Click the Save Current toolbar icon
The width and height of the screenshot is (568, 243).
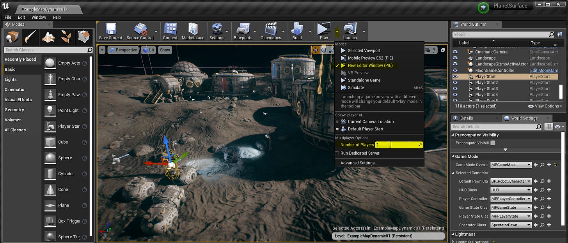(110, 31)
